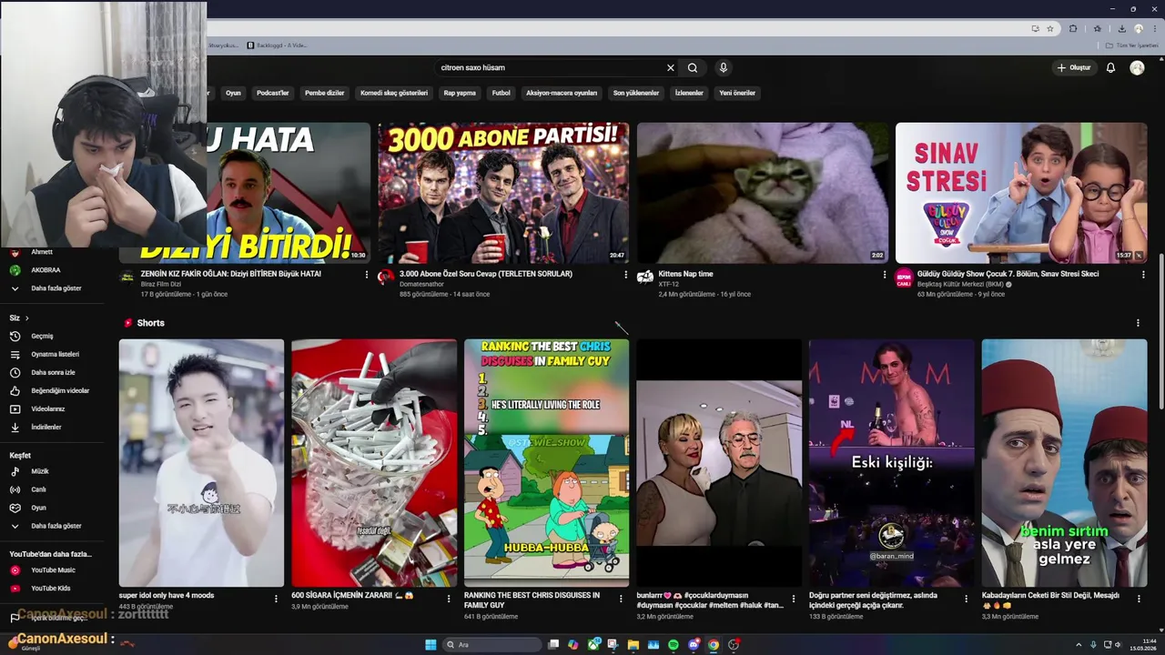
Task: Open Beşiktaş Kültür Merkezi channel link
Action: tap(959, 284)
